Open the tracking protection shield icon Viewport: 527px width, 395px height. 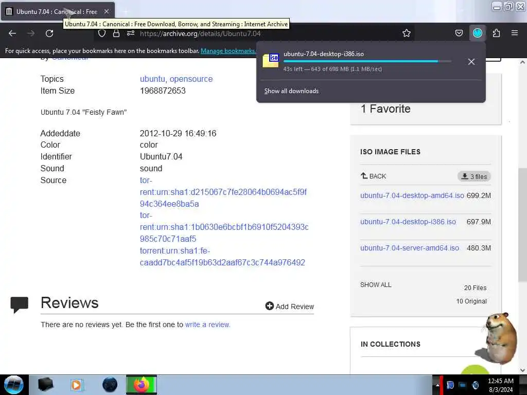(x=102, y=33)
